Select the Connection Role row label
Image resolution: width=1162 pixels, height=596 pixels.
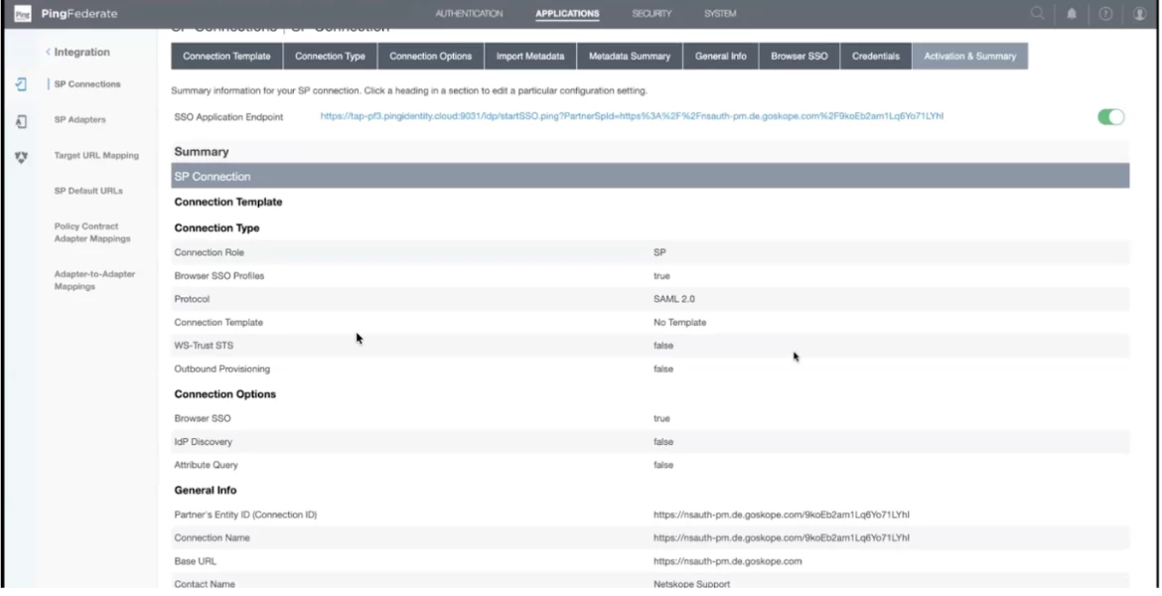(x=209, y=252)
